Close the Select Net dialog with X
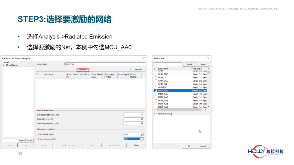Screen dimensions: 294x165 point(208,58)
